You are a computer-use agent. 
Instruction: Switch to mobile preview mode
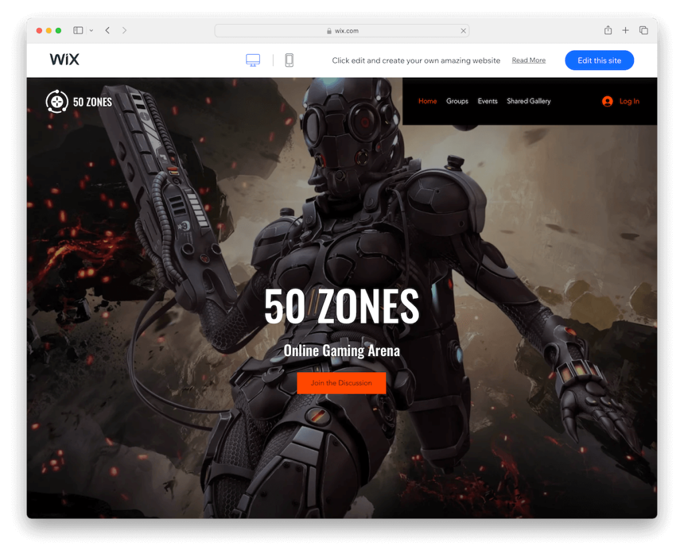[289, 60]
